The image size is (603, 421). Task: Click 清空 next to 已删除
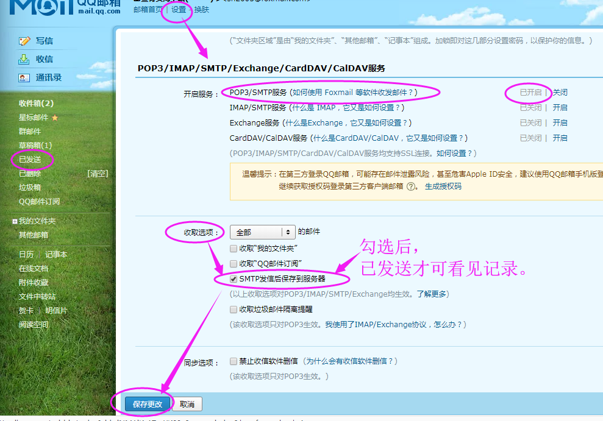[x=98, y=174]
